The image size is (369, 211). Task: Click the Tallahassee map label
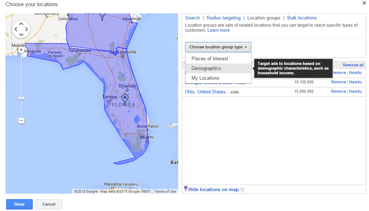pyautogui.click(x=80, y=50)
